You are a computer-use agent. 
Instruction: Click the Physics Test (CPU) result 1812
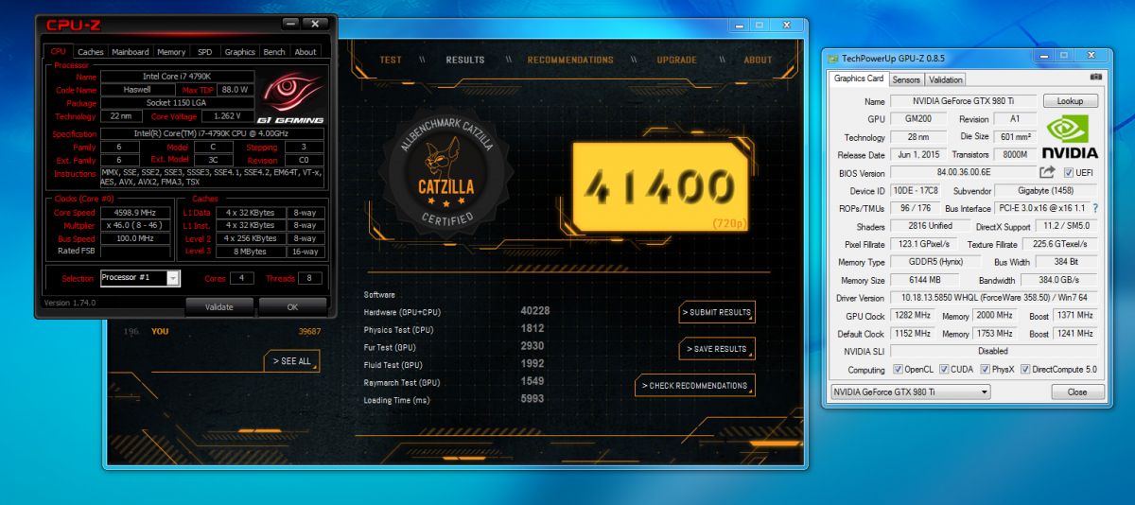(x=533, y=329)
